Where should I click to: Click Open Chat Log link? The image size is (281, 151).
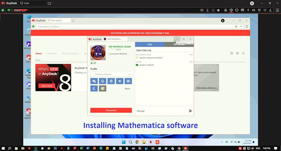(143, 50)
